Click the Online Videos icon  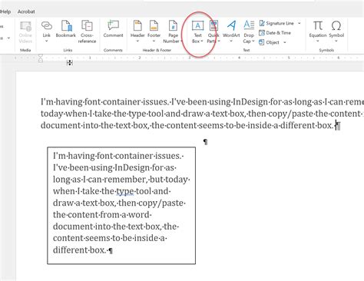click(25, 32)
